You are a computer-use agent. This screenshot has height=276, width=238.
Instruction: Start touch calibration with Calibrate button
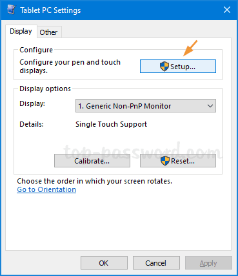[x=92, y=161]
